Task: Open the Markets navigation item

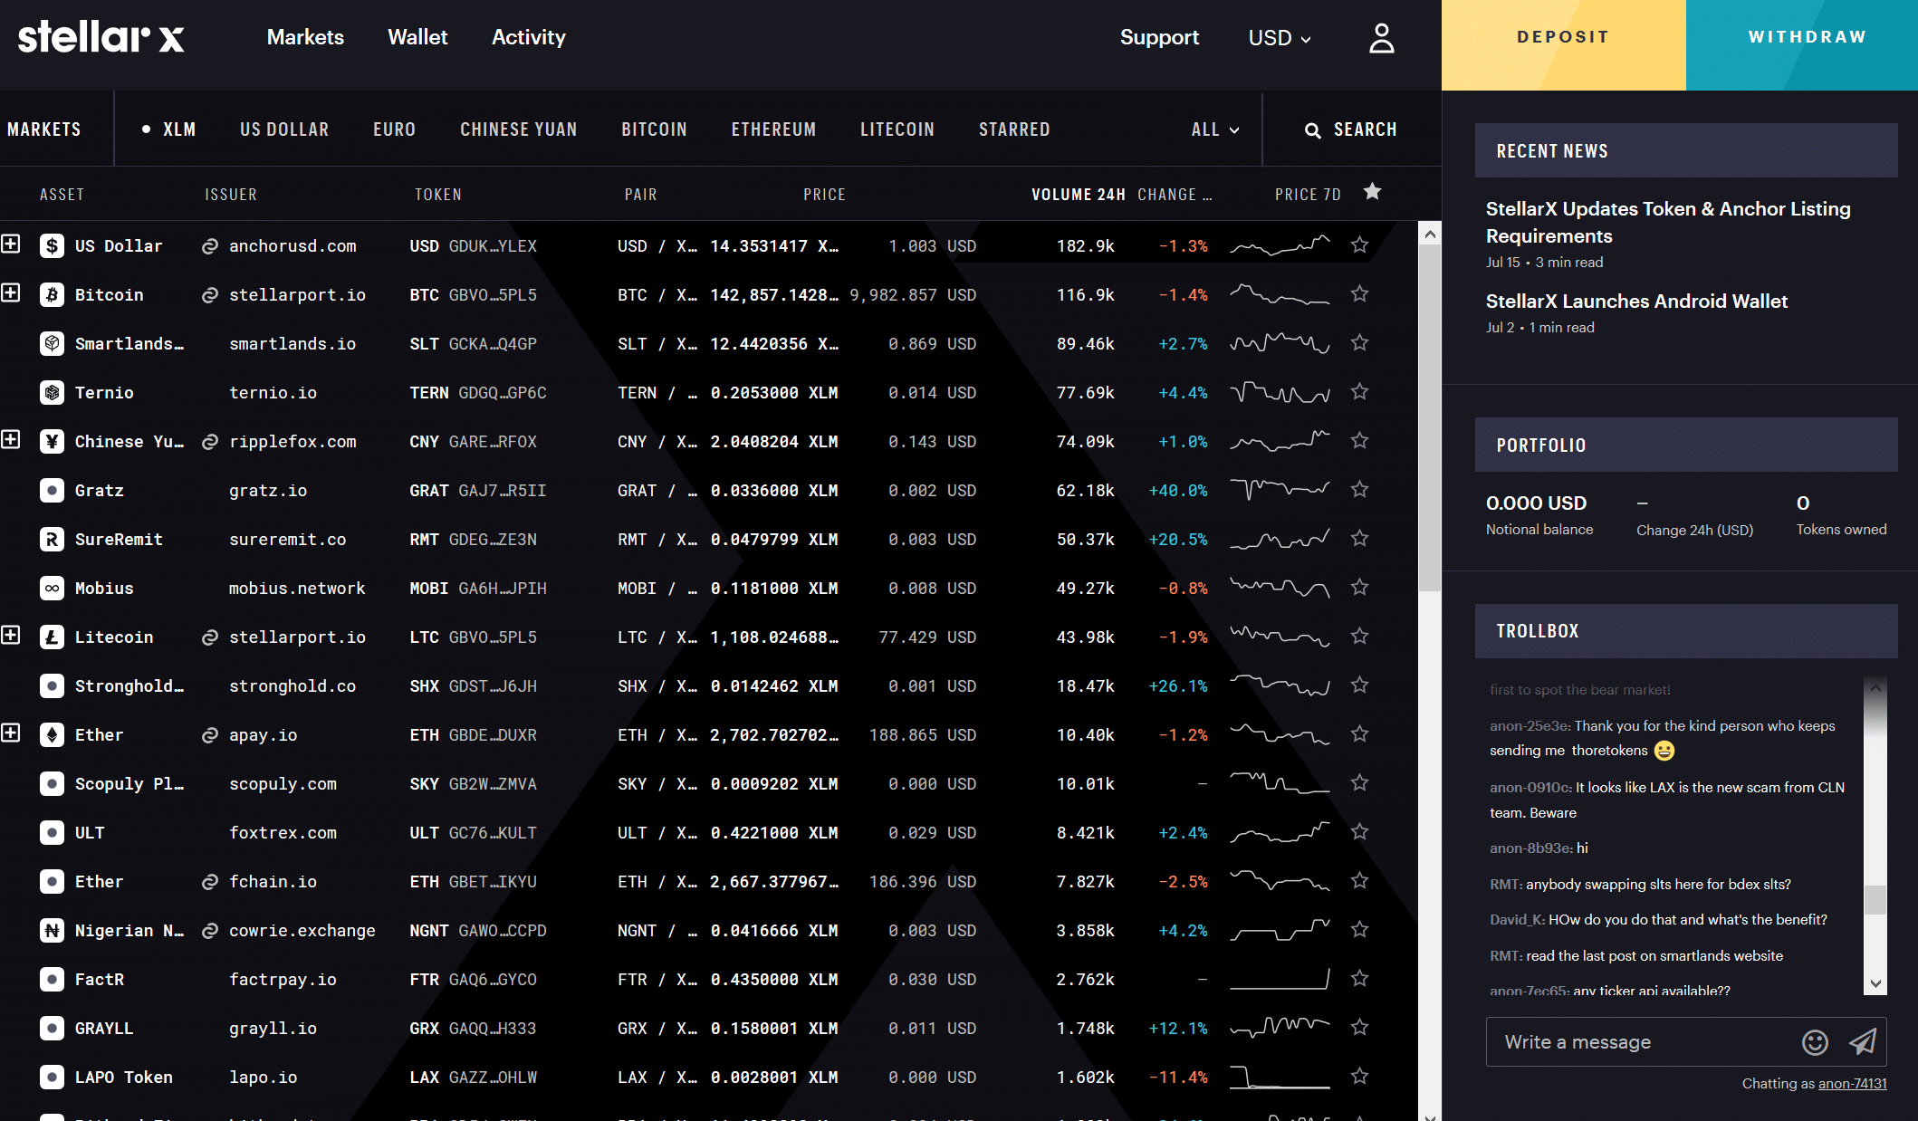Action: tap(305, 37)
